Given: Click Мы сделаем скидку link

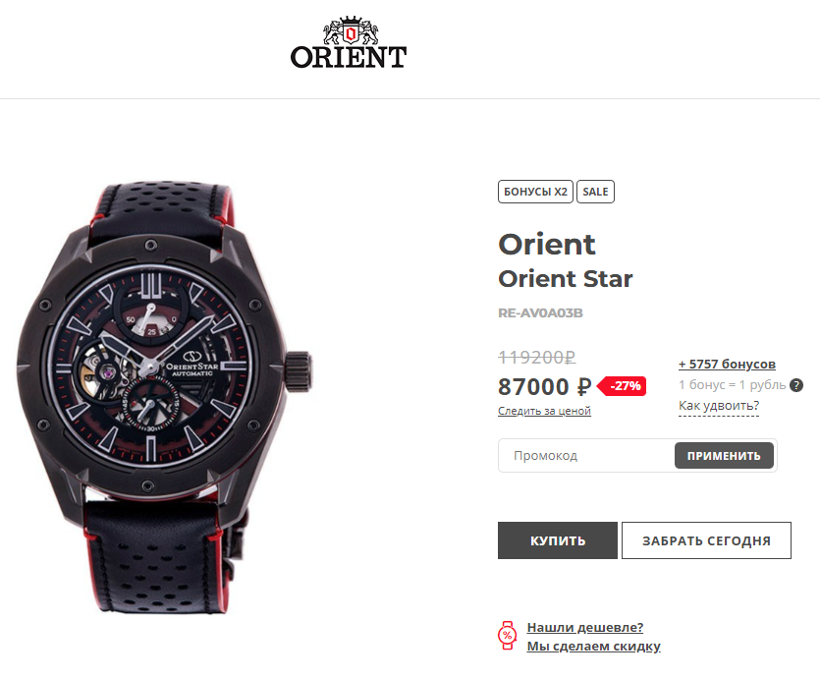Looking at the screenshot, I should coord(593,647).
